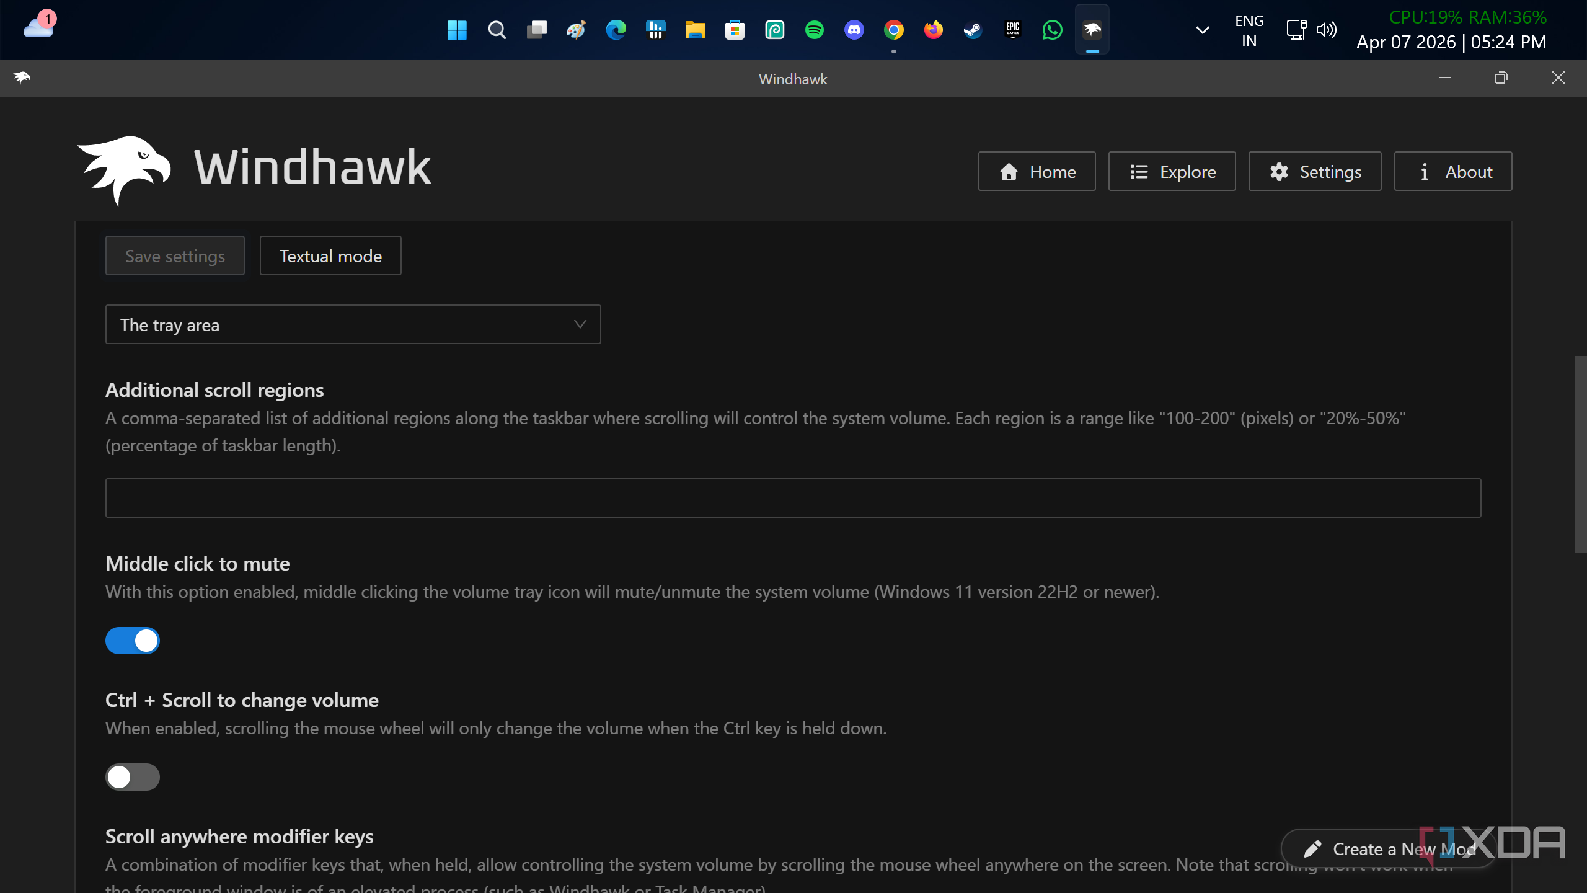Click the network tray icon
1587x893 pixels.
pos(1296,30)
